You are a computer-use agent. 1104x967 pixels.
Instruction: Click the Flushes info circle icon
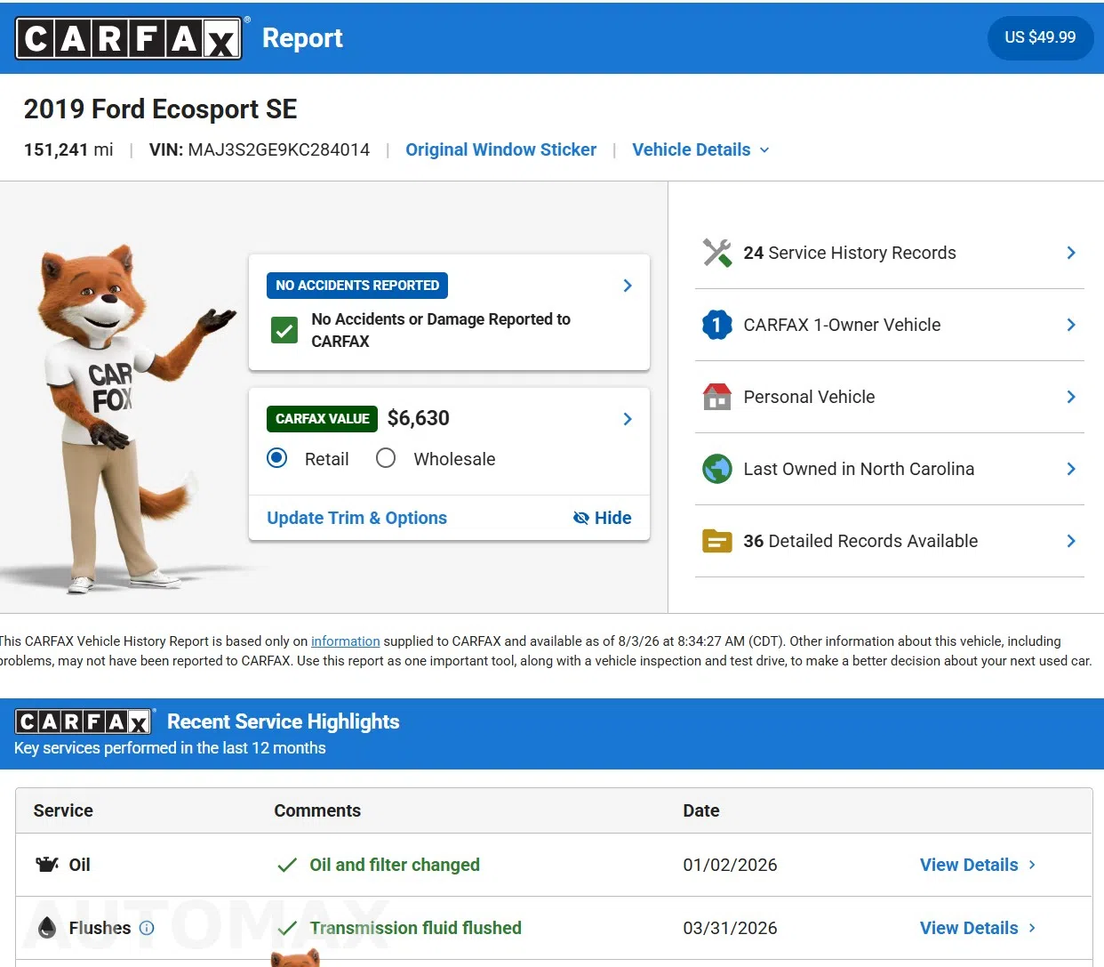pos(147,928)
